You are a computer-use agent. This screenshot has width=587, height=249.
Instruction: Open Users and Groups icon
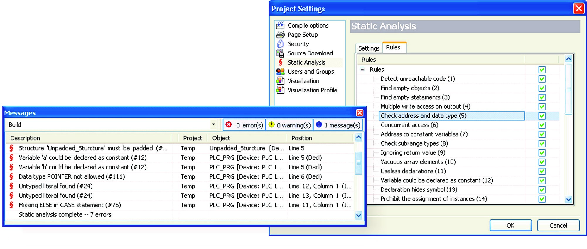(x=280, y=71)
